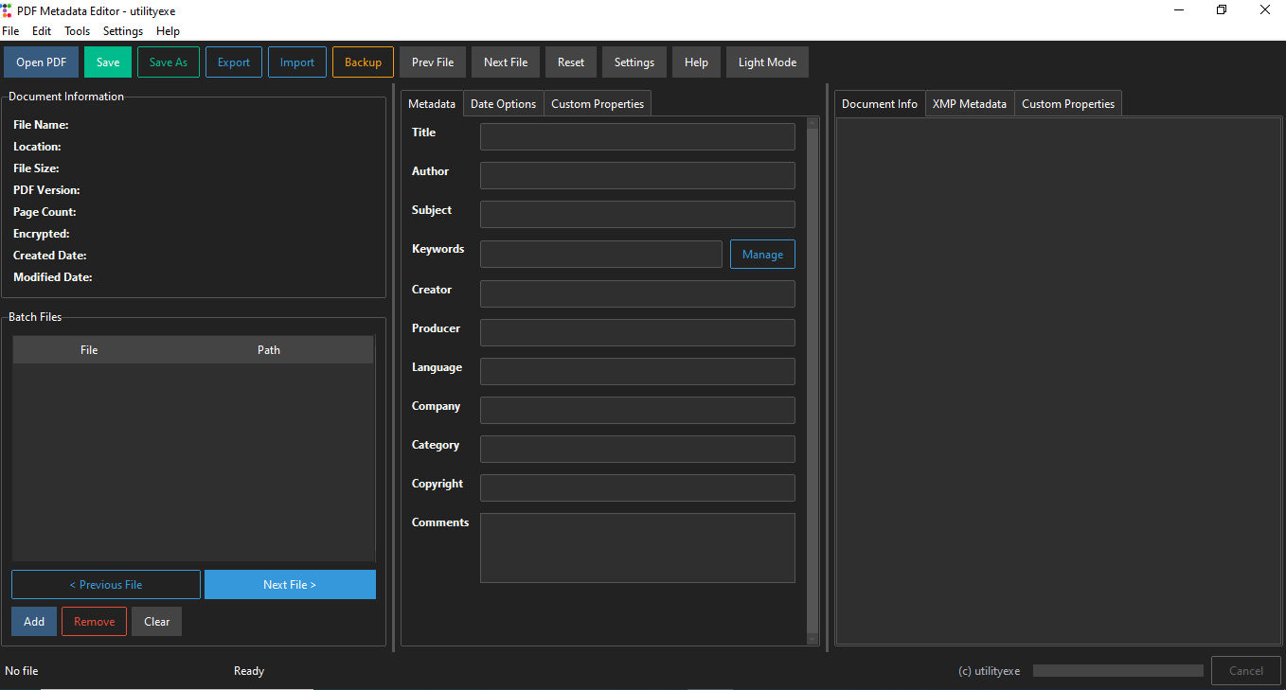Screen dimensions: 1286x690
Task: Open the Tools menu
Action: click(78, 31)
